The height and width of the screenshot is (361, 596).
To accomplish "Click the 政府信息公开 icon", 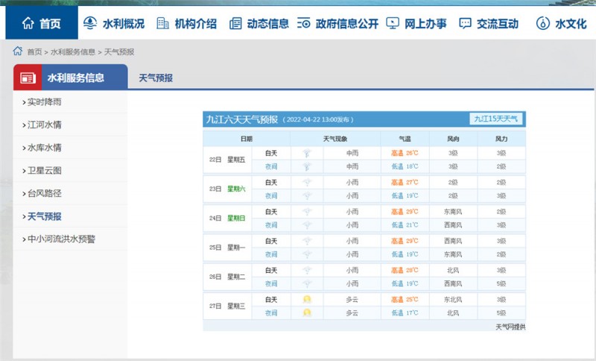I will click(x=304, y=23).
